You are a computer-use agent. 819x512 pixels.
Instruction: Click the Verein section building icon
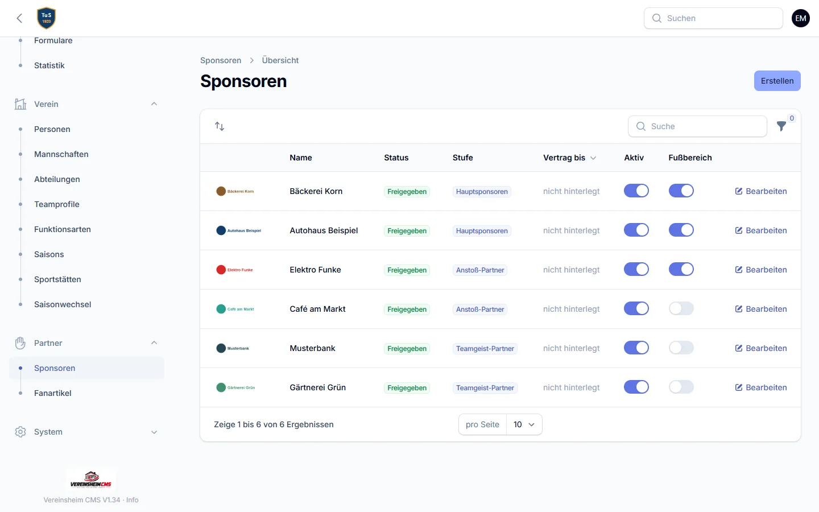pyautogui.click(x=20, y=104)
